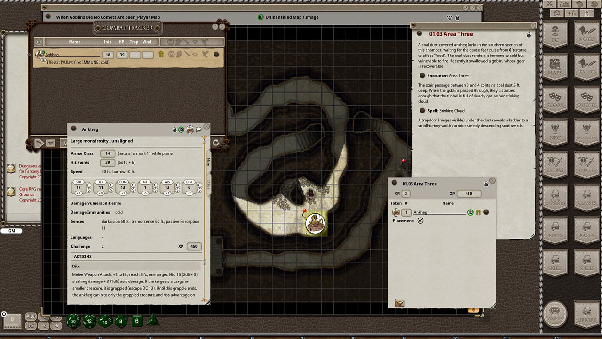Toggle the lock on Ankheg NPC sheet
Screen dimensions: 602x339
click(x=174, y=129)
